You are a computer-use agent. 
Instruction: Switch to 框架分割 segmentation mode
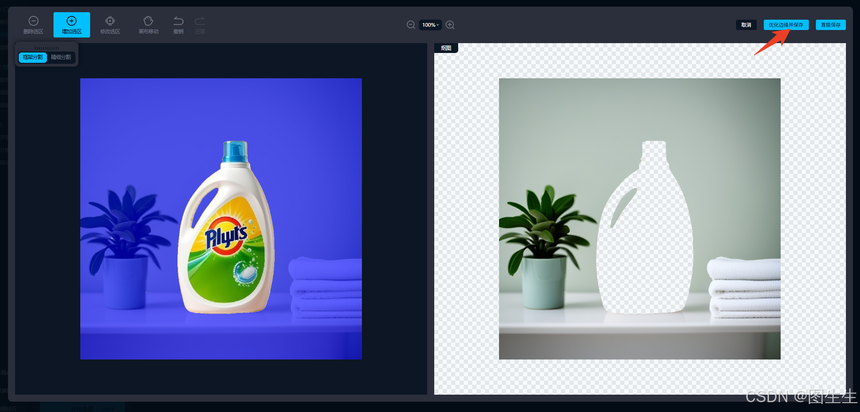pos(33,57)
